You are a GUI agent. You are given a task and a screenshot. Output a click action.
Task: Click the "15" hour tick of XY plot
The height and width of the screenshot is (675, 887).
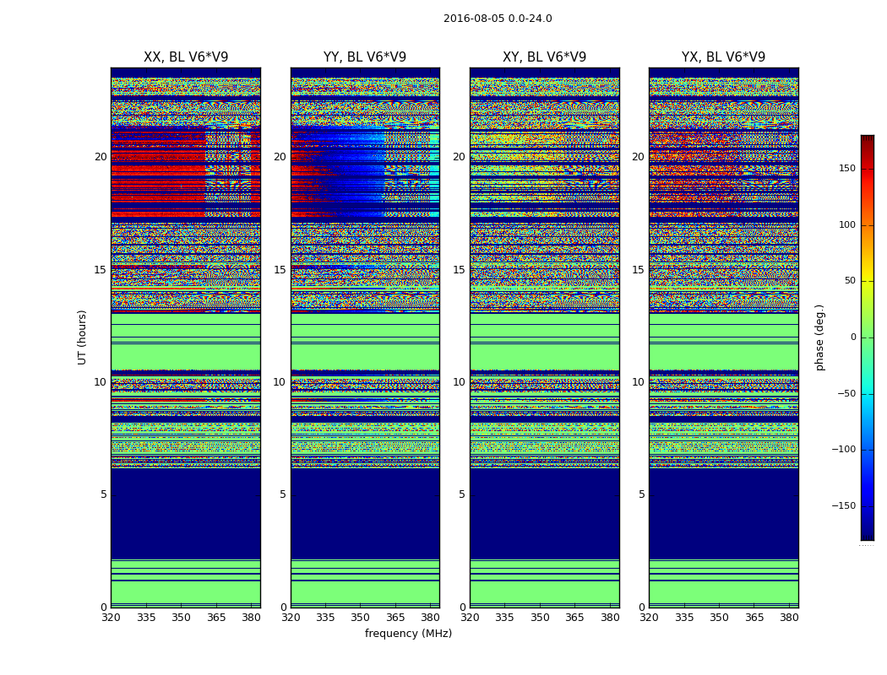pos(460,270)
